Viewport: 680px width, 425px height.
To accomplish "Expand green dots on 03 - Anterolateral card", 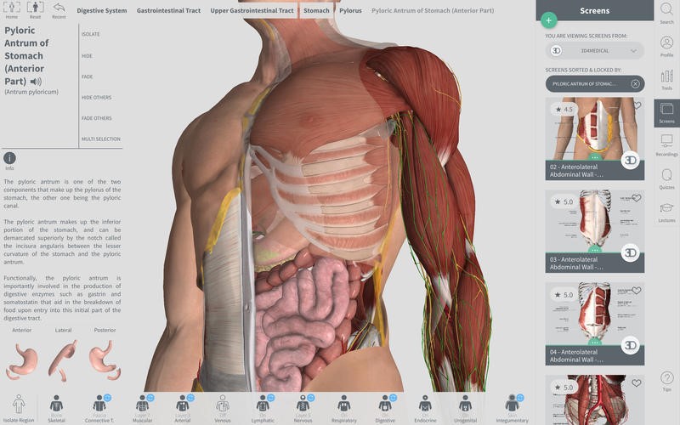I will coord(594,250).
